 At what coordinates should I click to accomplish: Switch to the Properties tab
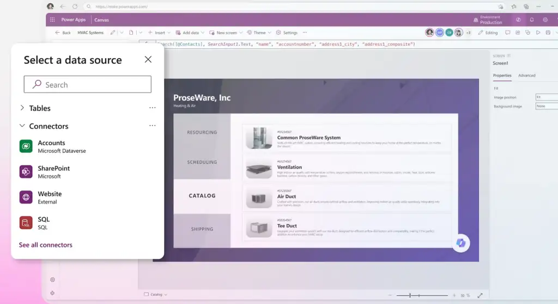pos(502,76)
